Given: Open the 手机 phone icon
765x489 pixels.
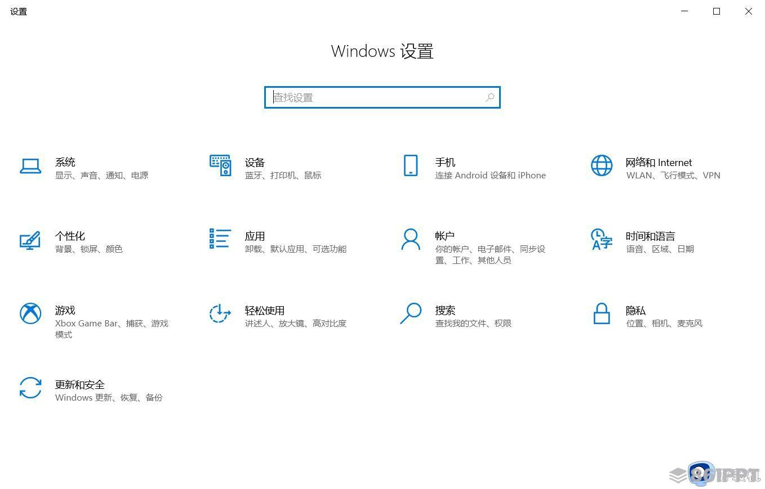Looking at the screenshot, I should pos(411,165).
